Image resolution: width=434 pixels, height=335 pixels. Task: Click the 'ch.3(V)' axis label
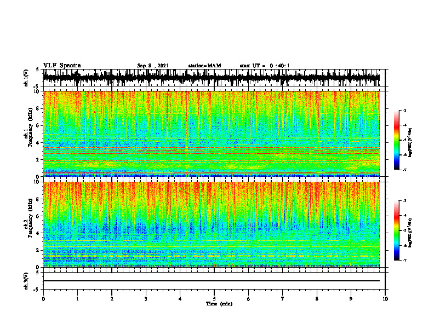[26, 281]
